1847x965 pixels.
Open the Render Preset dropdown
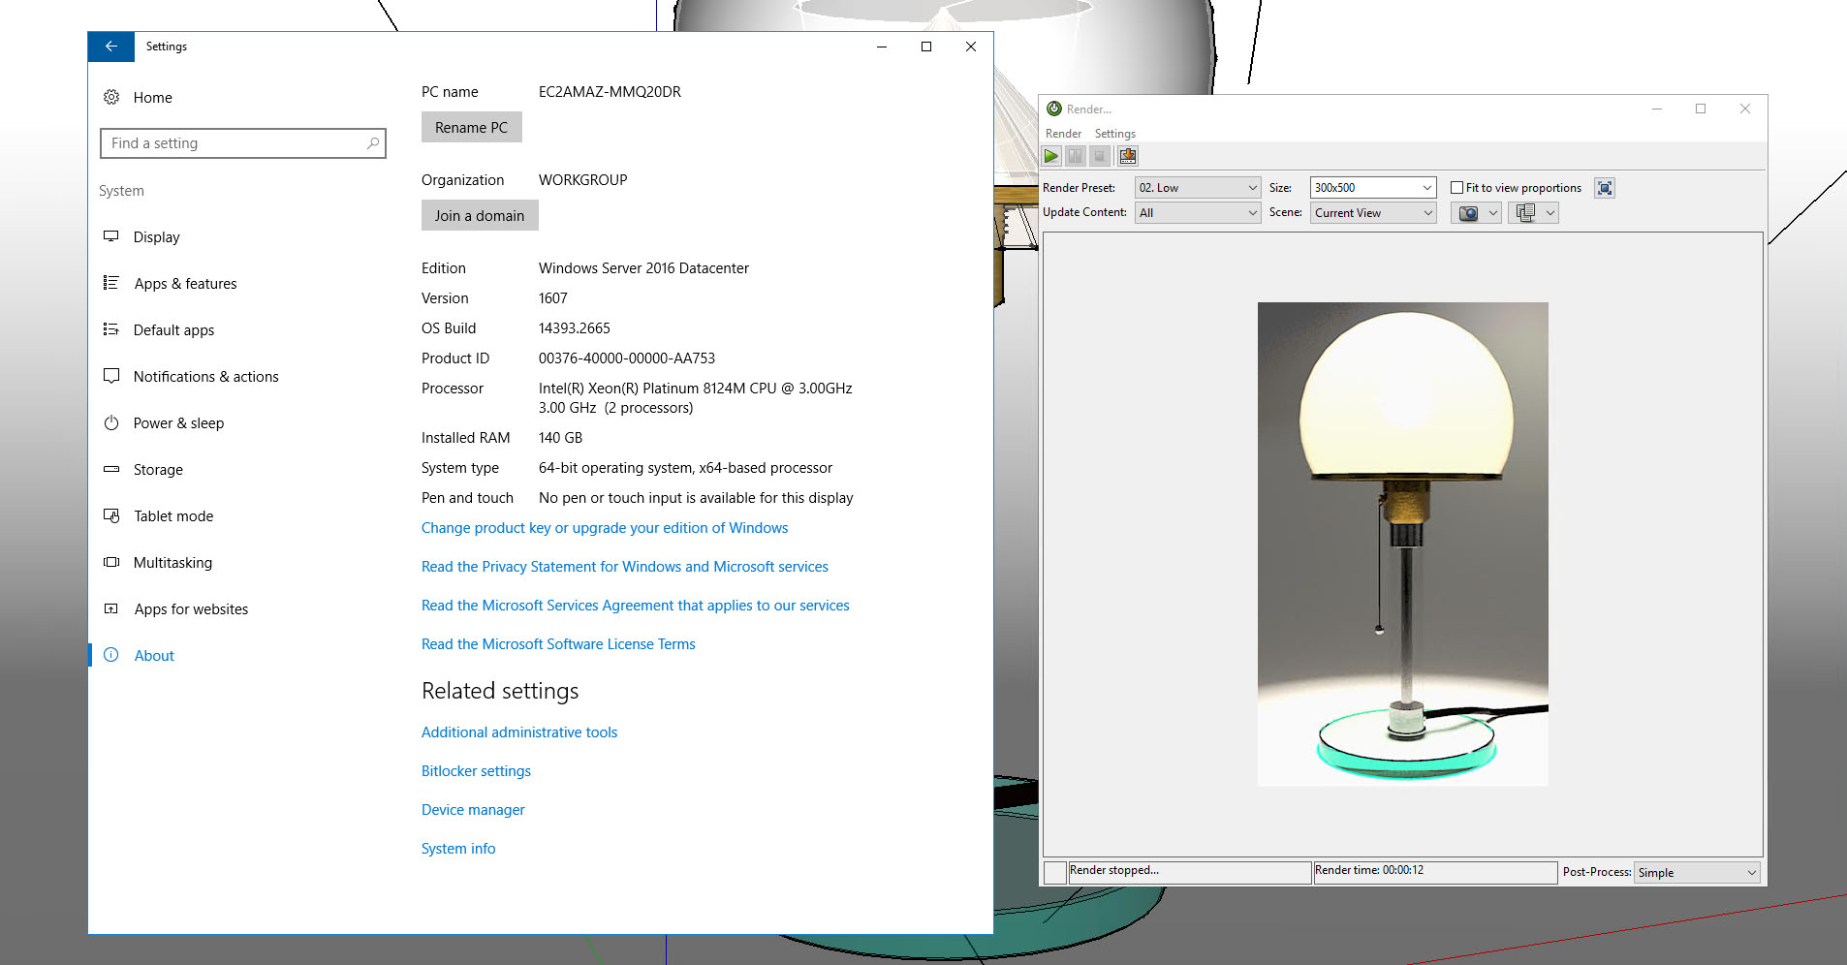click(1198, 188)
